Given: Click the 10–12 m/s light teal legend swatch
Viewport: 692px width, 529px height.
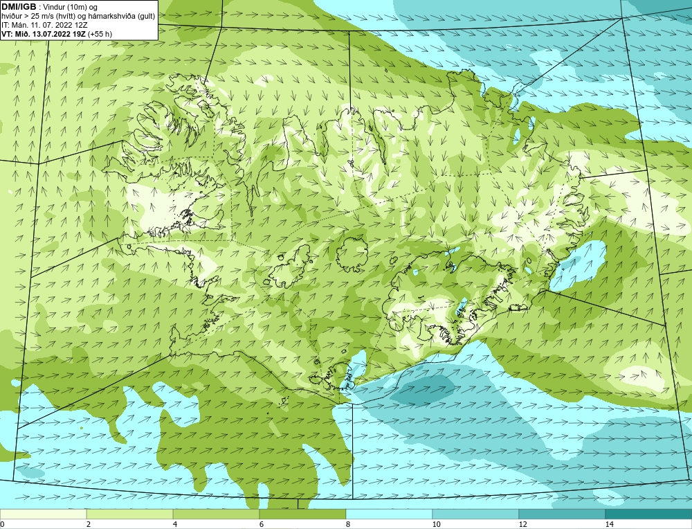Looking at the screenshot, I should pyautogui.click(x=476, y=514).
